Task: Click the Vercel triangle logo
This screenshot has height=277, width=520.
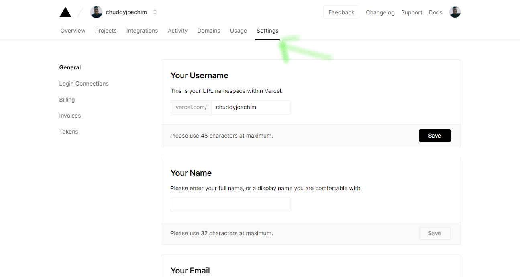Action: tap(65, 12)
